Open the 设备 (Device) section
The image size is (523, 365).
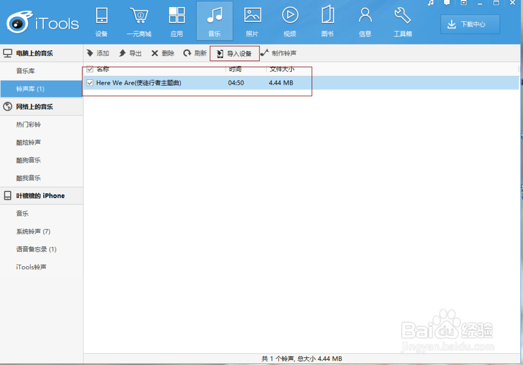click(x=101, y=21)
